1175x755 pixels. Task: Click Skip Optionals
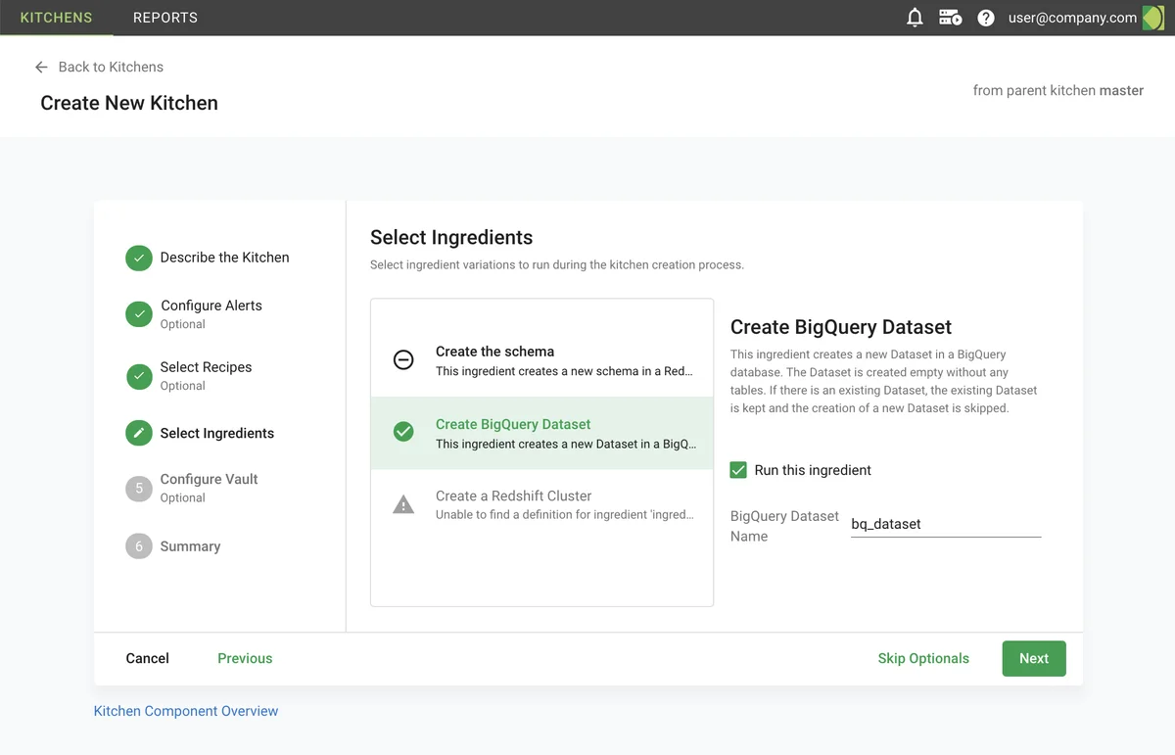923,658
